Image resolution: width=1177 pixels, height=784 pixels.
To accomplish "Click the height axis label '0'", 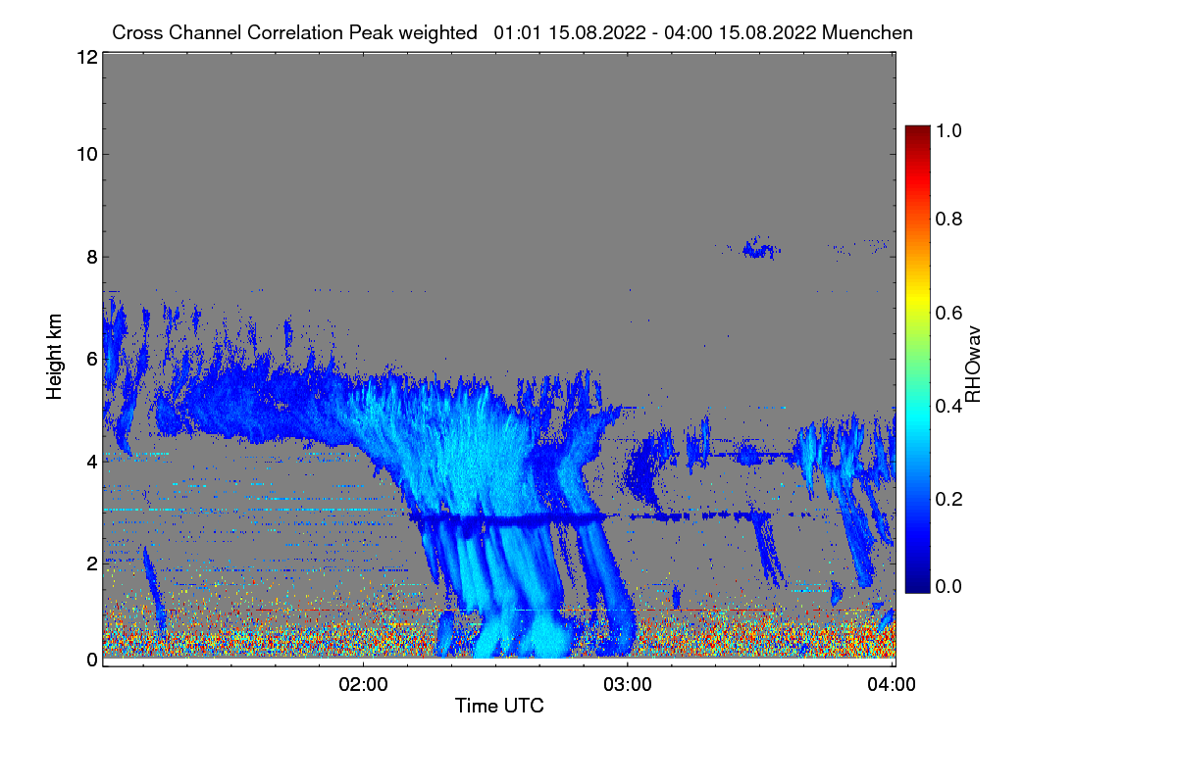I will [90, 660].
